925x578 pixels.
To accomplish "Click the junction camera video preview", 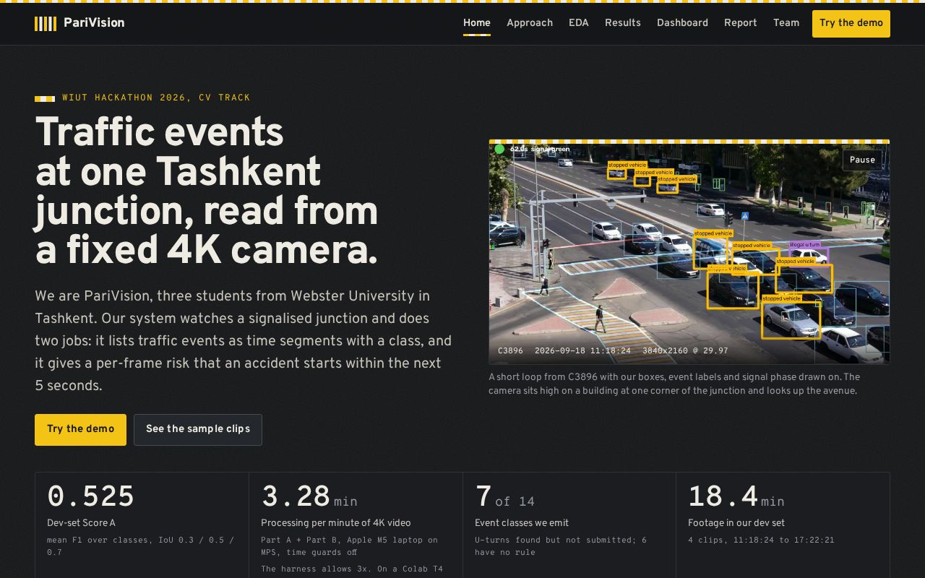I will coord(689,253).
